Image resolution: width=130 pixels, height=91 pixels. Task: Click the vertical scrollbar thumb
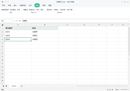(129, 41)
